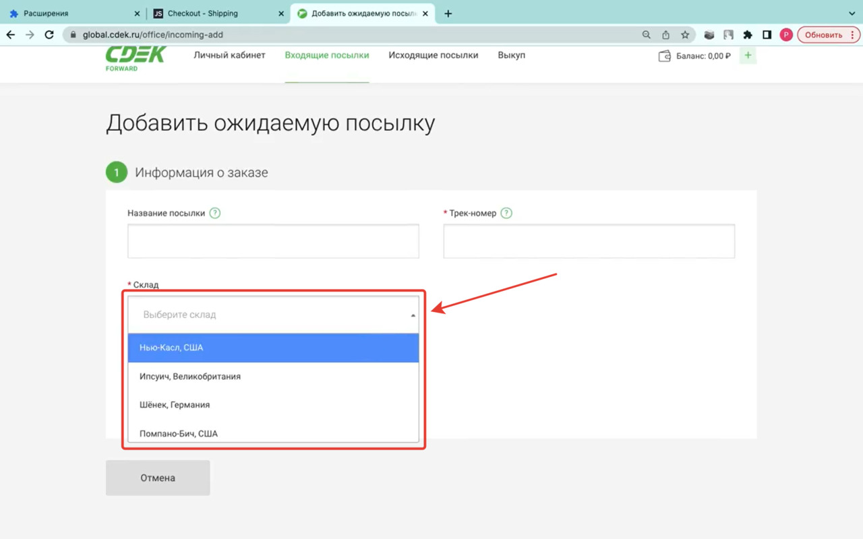This screenshot has width=863, height=539.
Task: Bookmark this page with star icon
Action: point(685,35)
